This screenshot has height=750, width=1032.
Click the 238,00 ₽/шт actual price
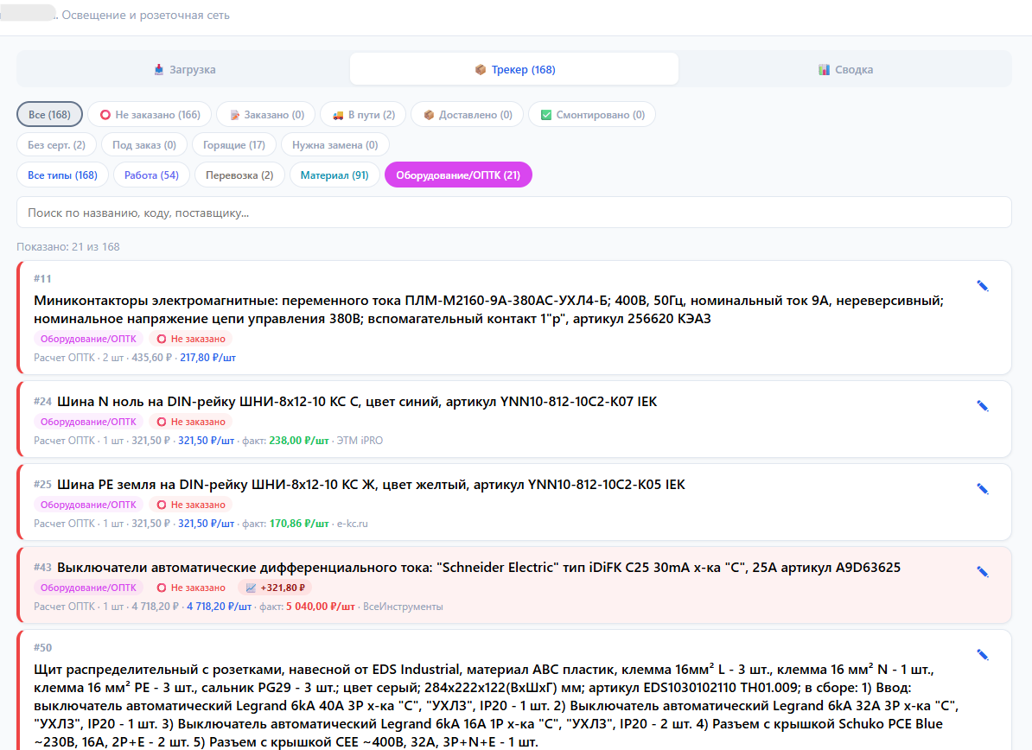point(299,441)
